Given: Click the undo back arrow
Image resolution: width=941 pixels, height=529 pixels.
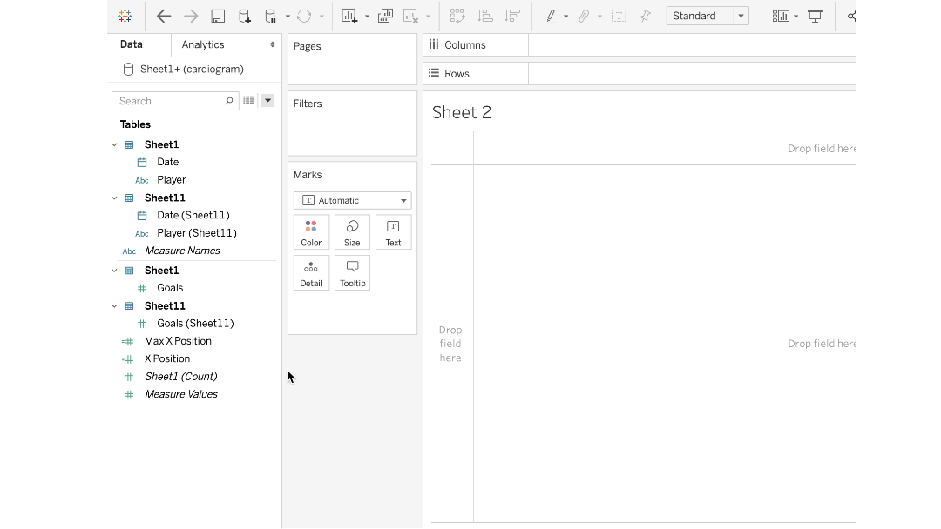Looking at the screenshot, I should (x=163, y=16).
